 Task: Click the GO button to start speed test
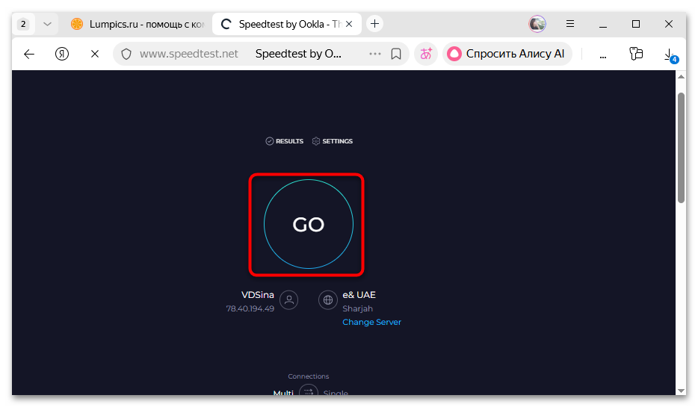[308, 224]
